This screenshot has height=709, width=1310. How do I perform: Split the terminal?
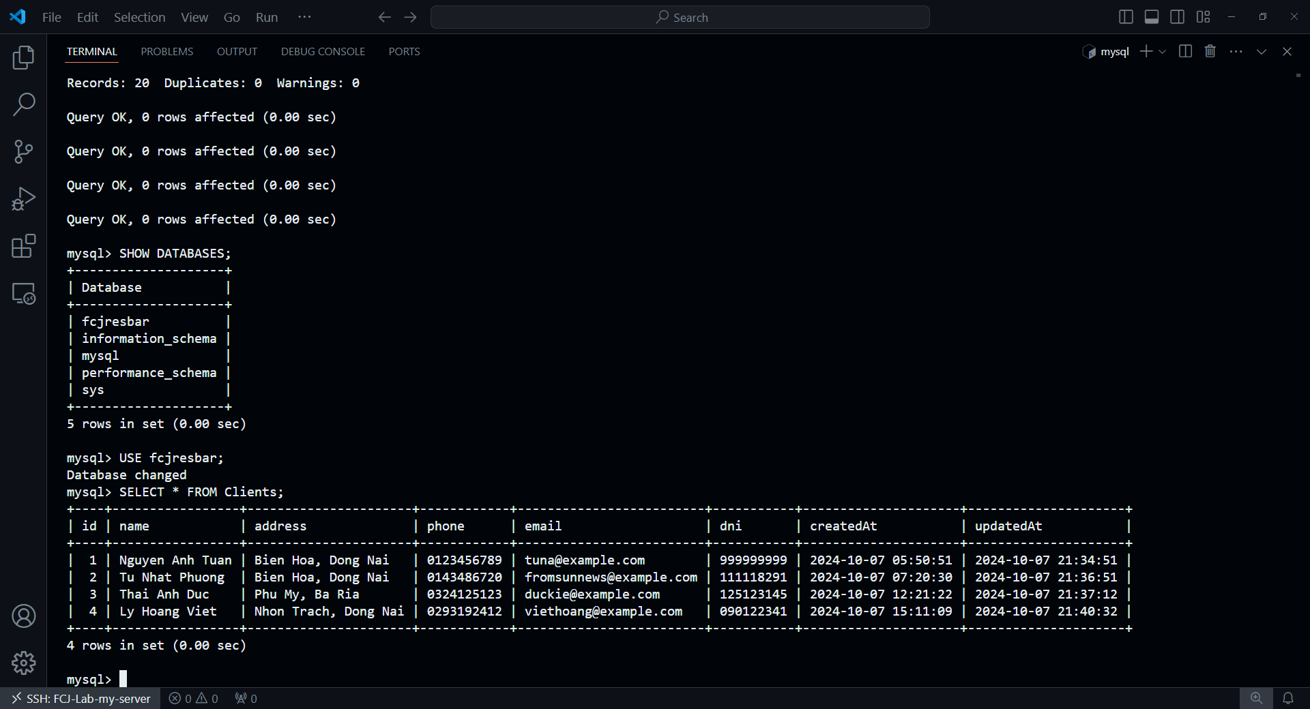1185,51
